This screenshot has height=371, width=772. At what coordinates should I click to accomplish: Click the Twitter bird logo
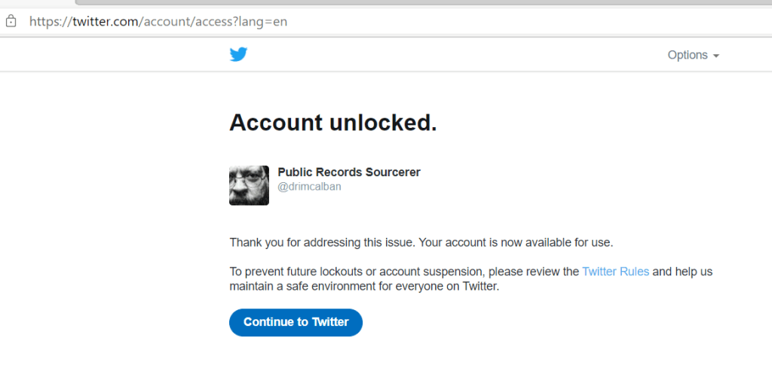pos(239,54)
